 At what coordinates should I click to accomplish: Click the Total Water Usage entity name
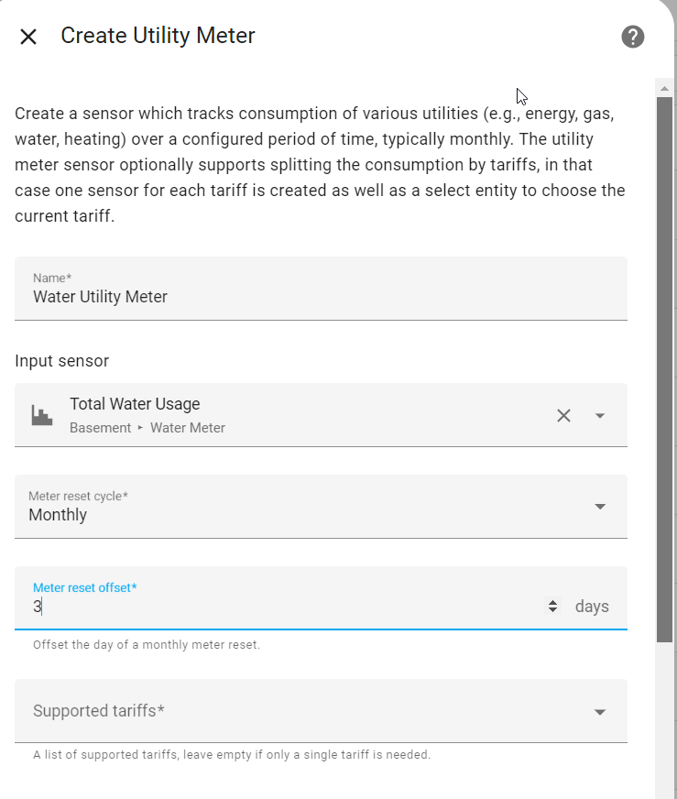click(135, 404)
